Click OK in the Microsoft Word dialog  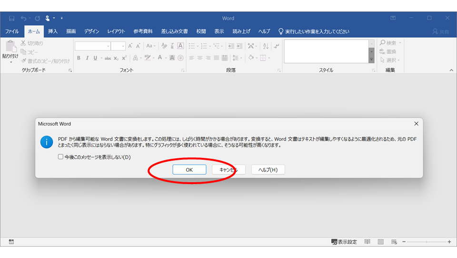pos(189,170)
